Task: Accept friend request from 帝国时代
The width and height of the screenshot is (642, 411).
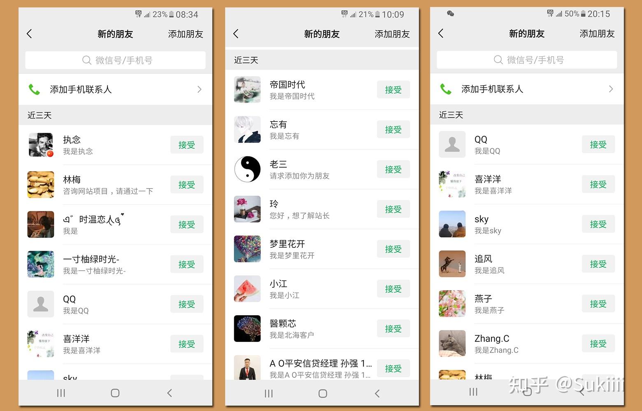Action: point(393,90)
